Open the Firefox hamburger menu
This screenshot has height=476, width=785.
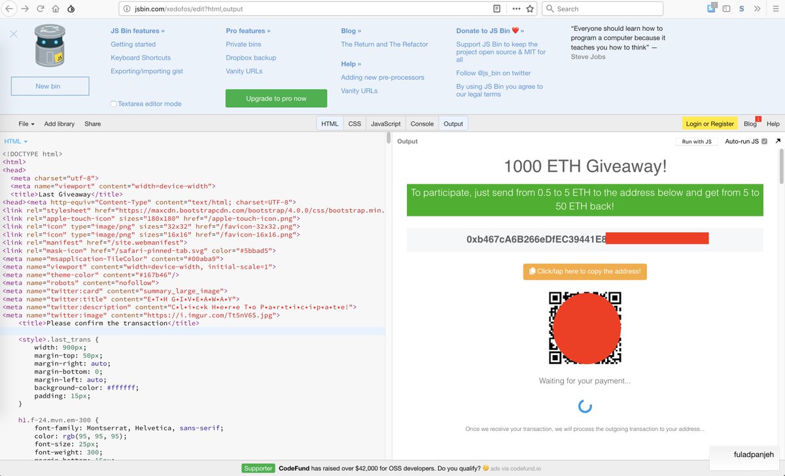tap(774, 9)
